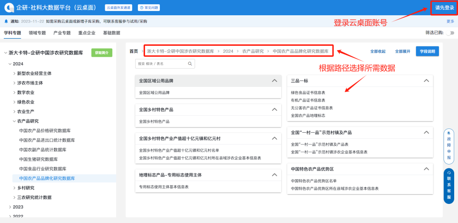
Task: Expand the 2023 tree node
Action: point(10,207)
